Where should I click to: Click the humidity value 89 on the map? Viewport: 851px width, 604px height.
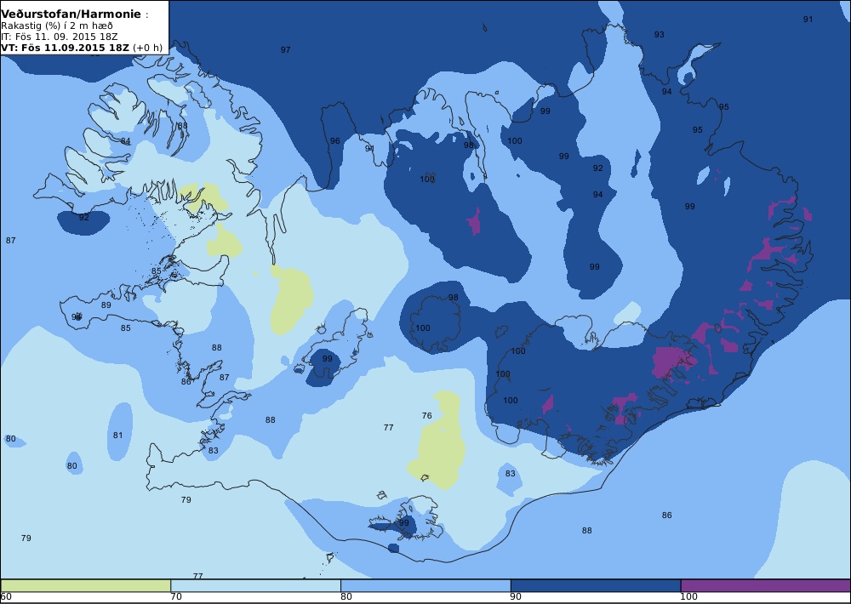tap(106, 305)
